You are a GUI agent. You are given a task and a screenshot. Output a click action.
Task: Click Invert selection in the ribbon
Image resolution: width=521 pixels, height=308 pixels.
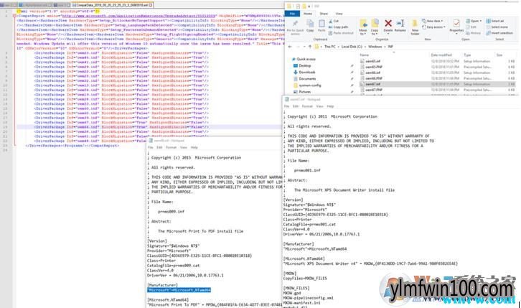coord(499,33)
